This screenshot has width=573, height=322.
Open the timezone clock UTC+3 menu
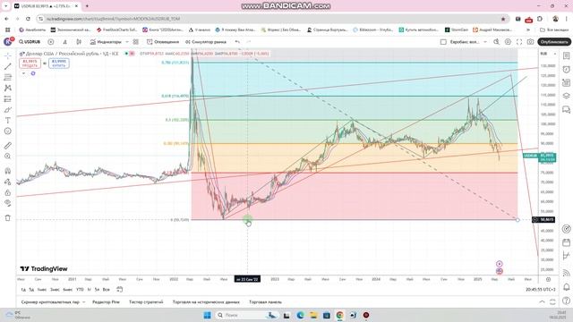click(x=541, y=290)
